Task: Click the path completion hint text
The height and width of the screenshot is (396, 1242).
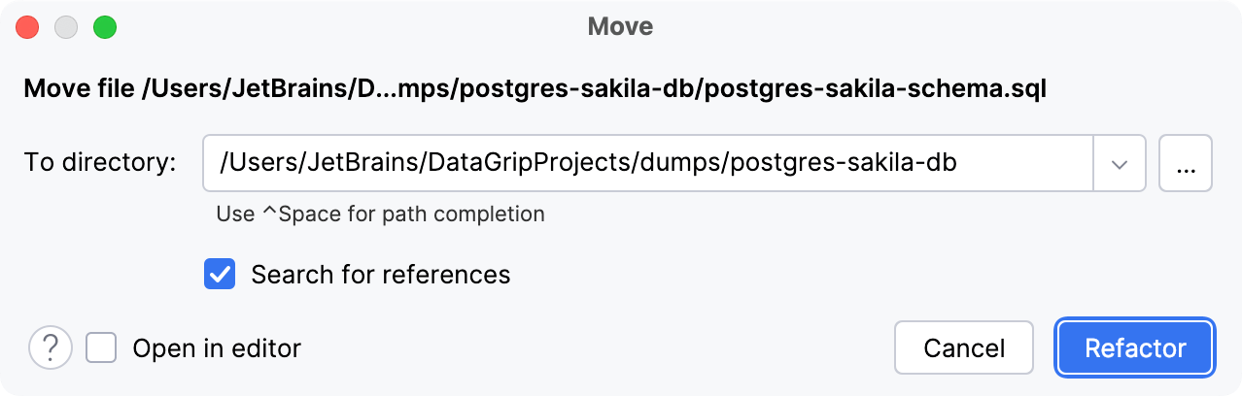Action: click(x=380, y=214)
